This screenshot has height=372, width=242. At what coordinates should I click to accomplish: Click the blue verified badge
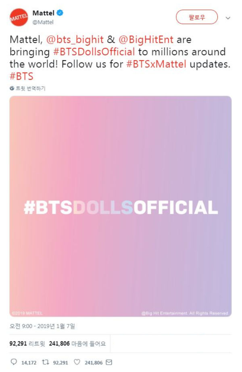(60, 13)
